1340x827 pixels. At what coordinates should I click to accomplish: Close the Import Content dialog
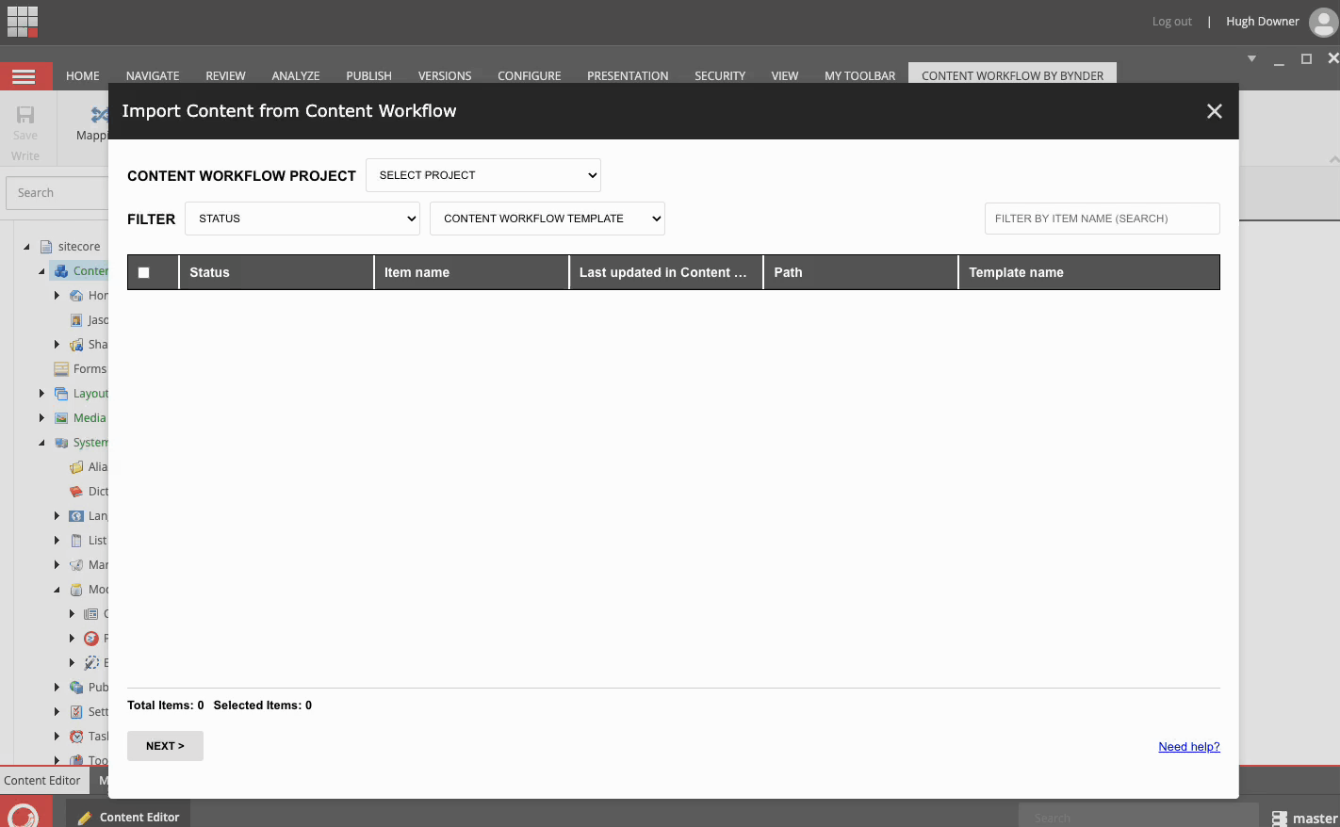(1215, 111)
